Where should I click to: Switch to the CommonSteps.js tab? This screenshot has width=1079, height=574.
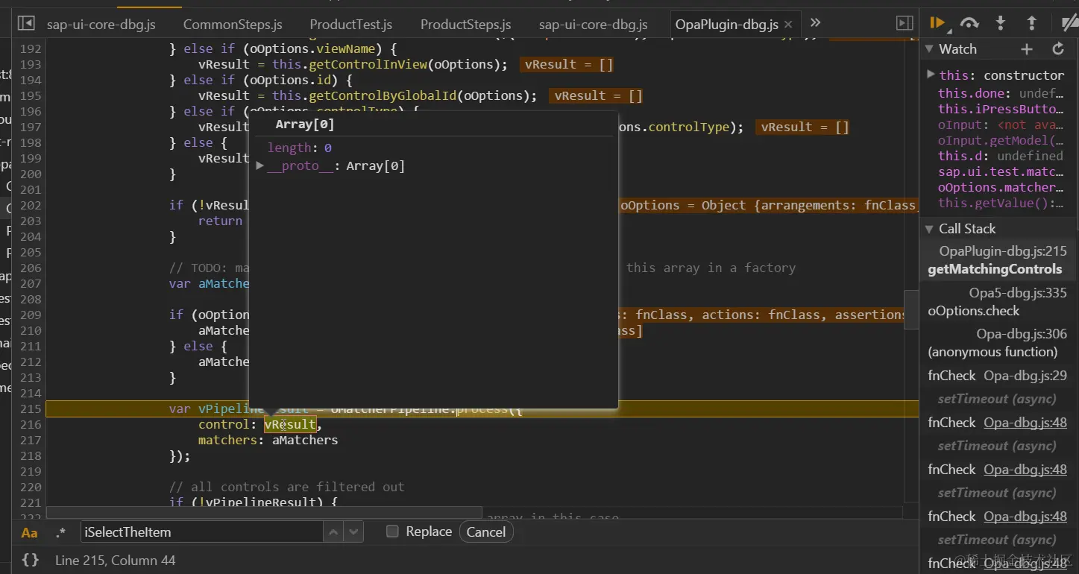point(233,25)
